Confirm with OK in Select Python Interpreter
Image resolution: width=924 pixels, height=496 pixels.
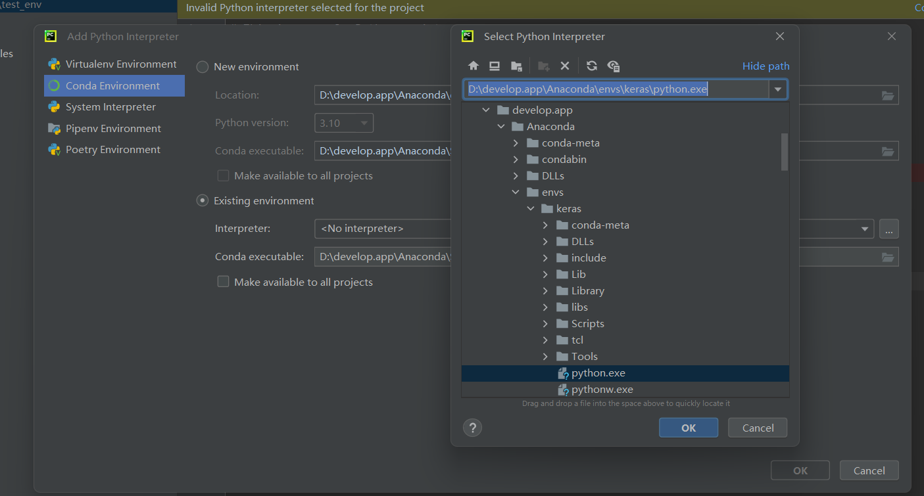point(689,428)
